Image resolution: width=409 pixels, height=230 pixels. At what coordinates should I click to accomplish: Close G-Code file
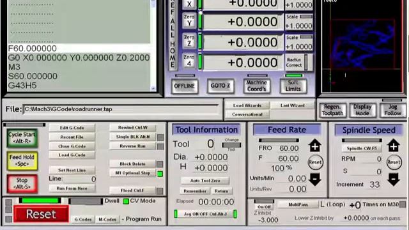[x=72, y=146]
